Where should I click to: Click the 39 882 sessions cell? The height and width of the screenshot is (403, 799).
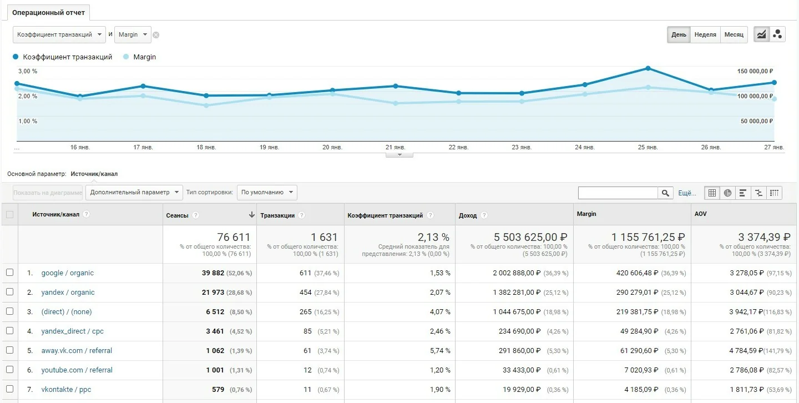[x=213, y=273]
